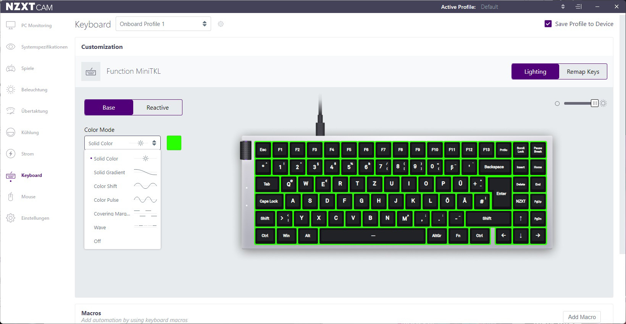This screenshot has width=626, height=324.
Task: Choose Wave lighting mode
Action: (123, 227)
